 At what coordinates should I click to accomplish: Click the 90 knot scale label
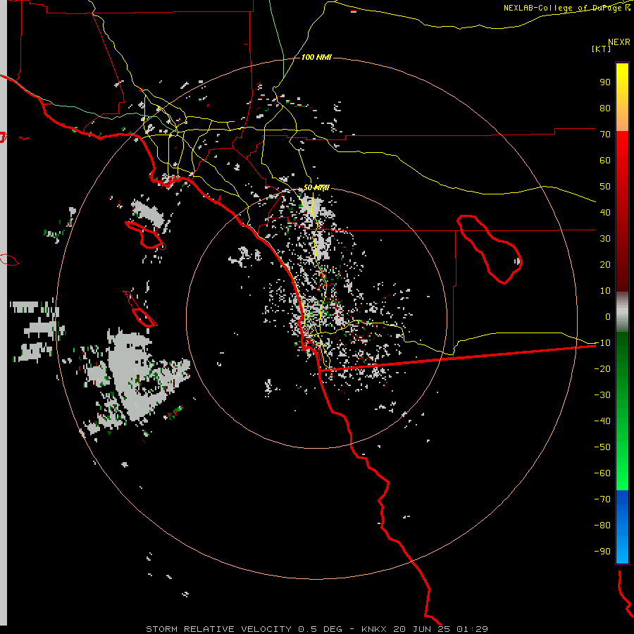[605, 82]
